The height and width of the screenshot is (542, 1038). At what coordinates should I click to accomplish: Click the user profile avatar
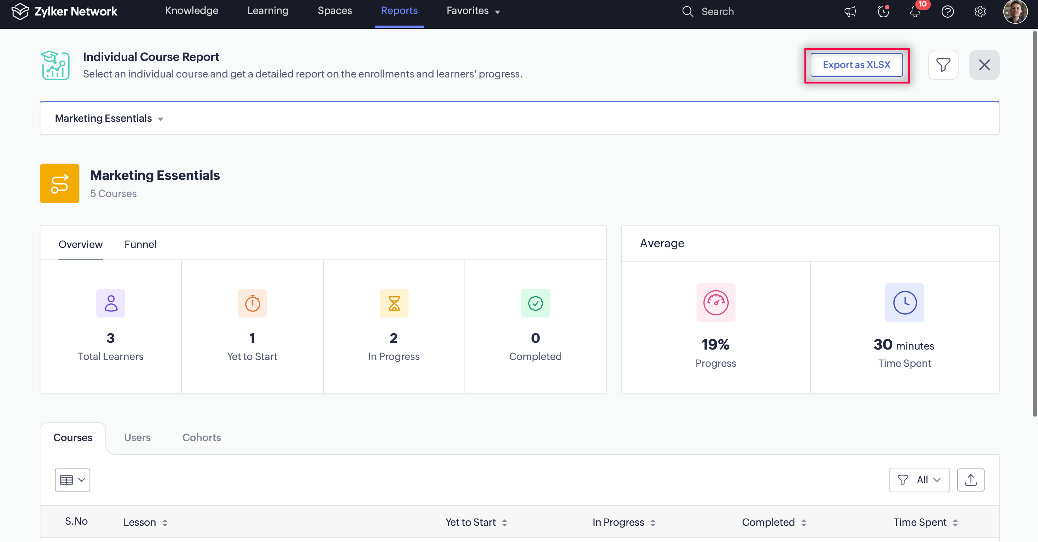[x=1015, y=12]
